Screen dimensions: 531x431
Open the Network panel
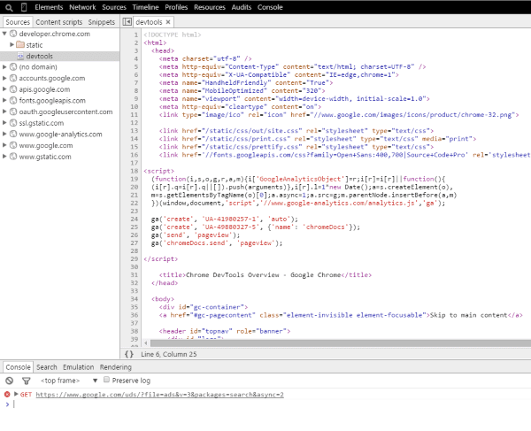pos(82,7)
